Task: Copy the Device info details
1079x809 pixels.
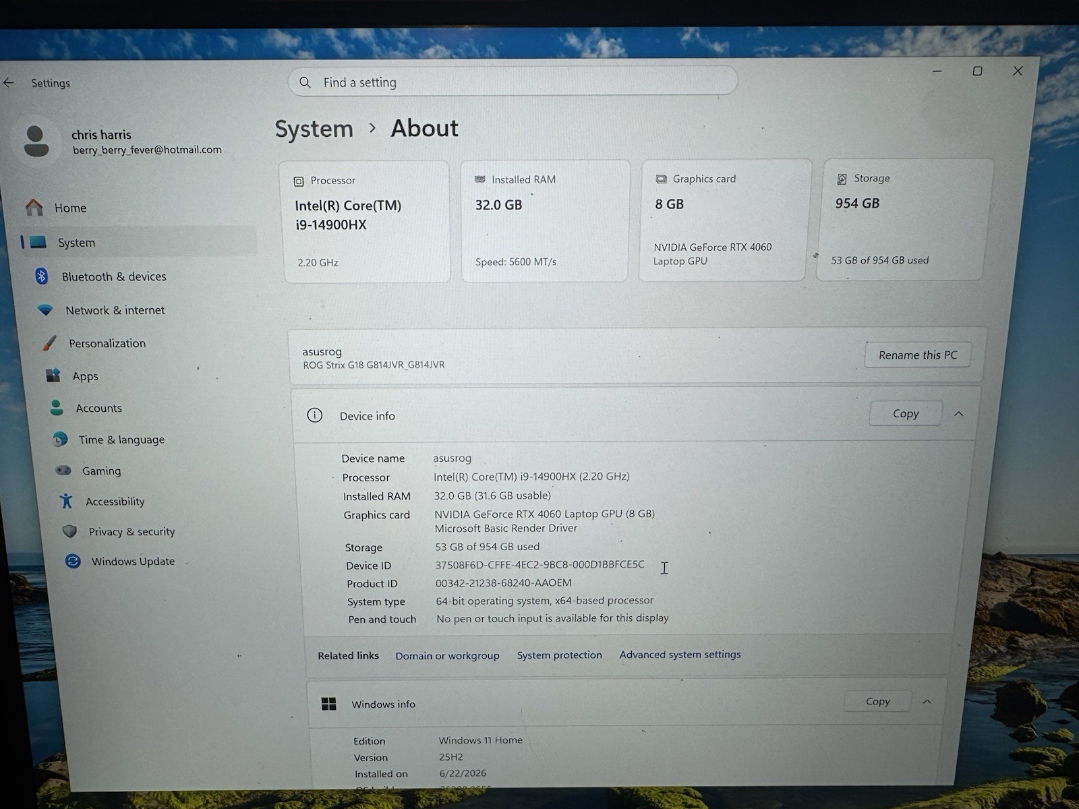Action: [906, 413]
